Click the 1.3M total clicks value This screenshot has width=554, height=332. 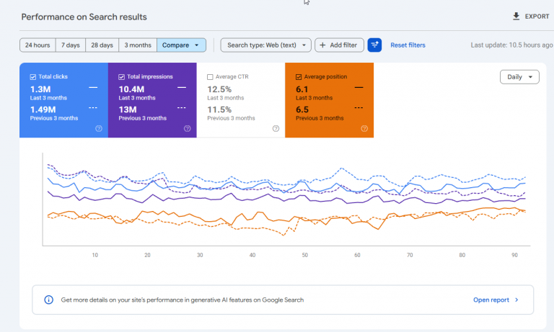click(40, 89)
